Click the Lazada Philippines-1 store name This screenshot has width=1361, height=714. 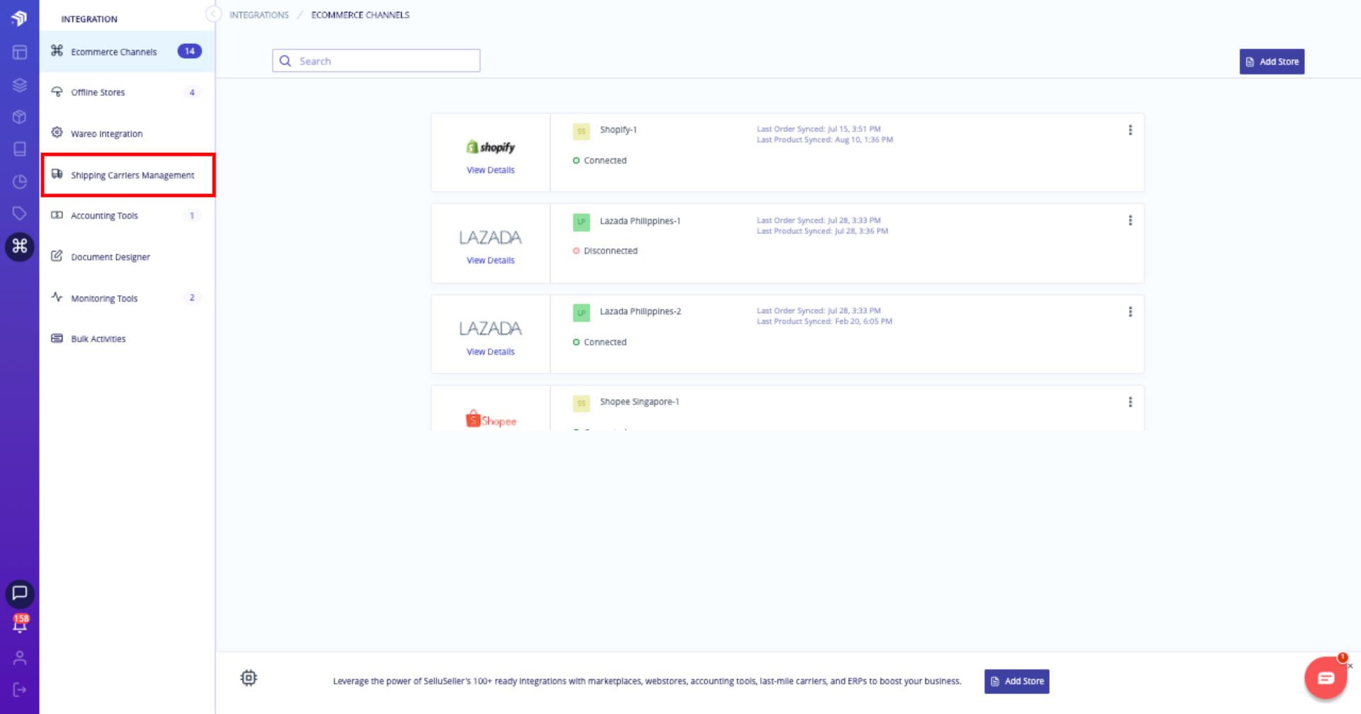pos(640,221)
